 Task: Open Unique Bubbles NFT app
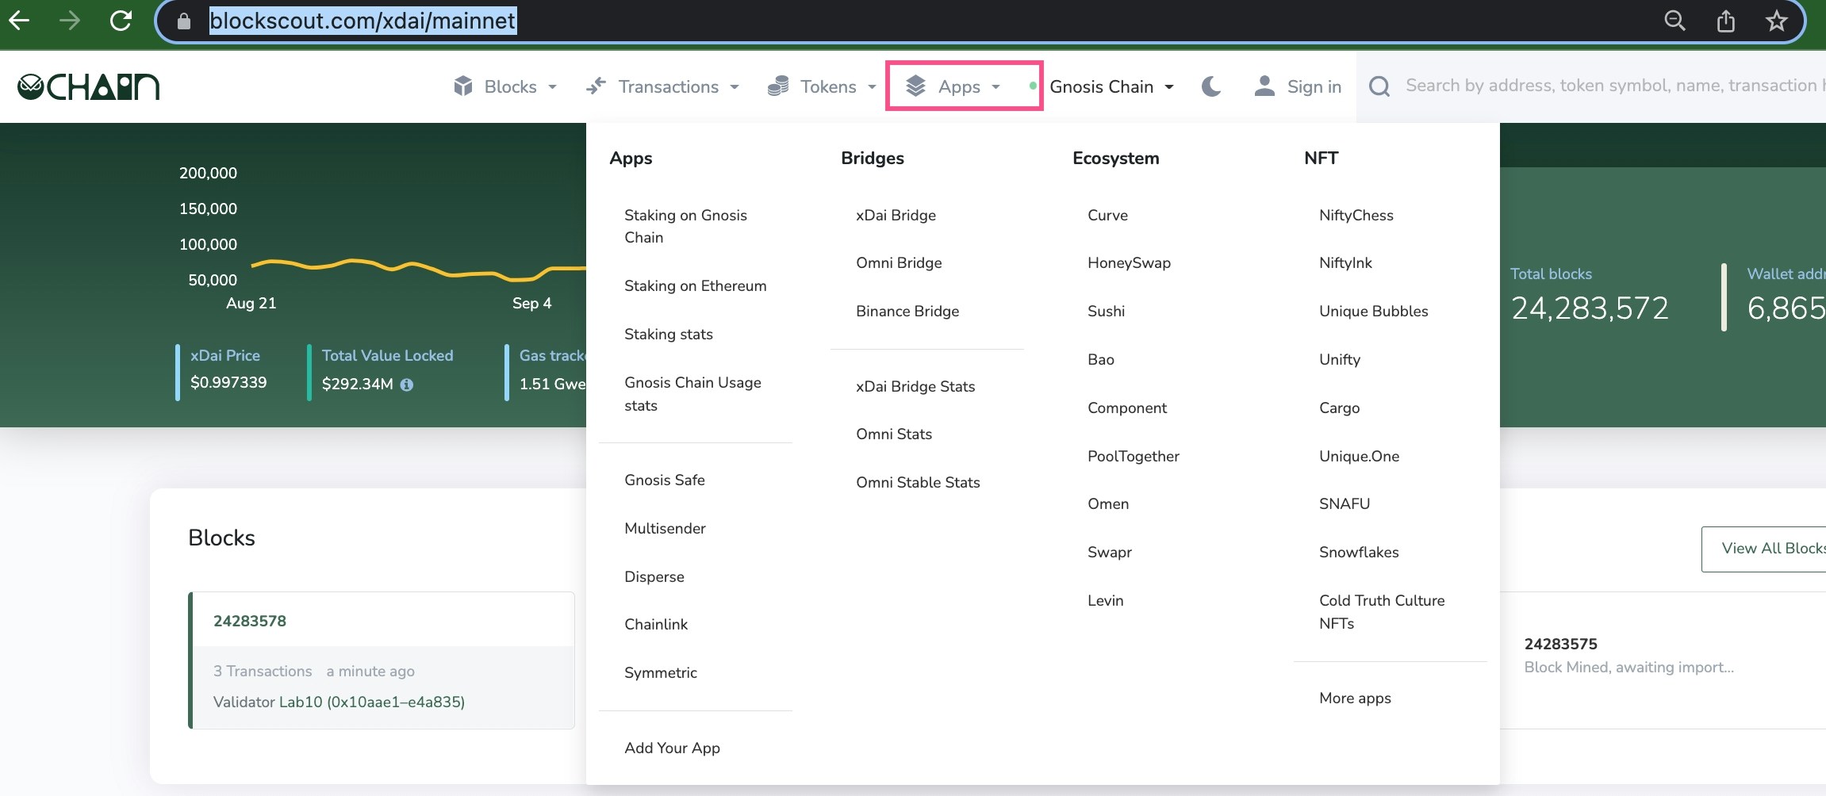[x=1374, y=311]
